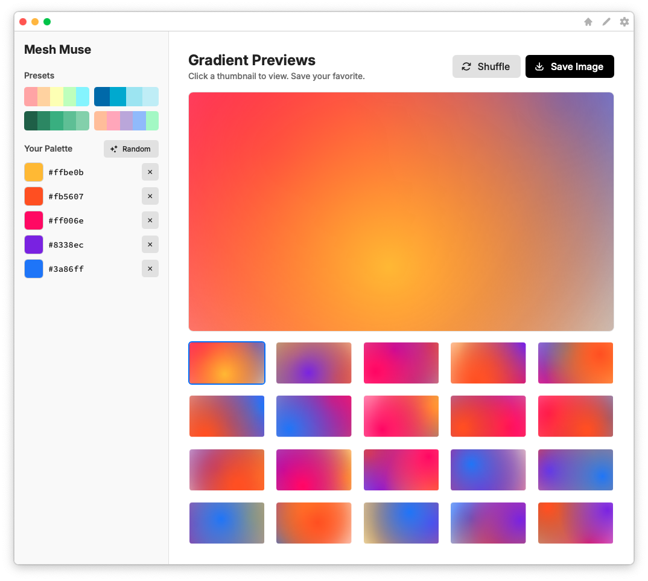Select the pencil edit icon at top right
Viewport: 648px width, 581px height.
click(x=606, y=21)
